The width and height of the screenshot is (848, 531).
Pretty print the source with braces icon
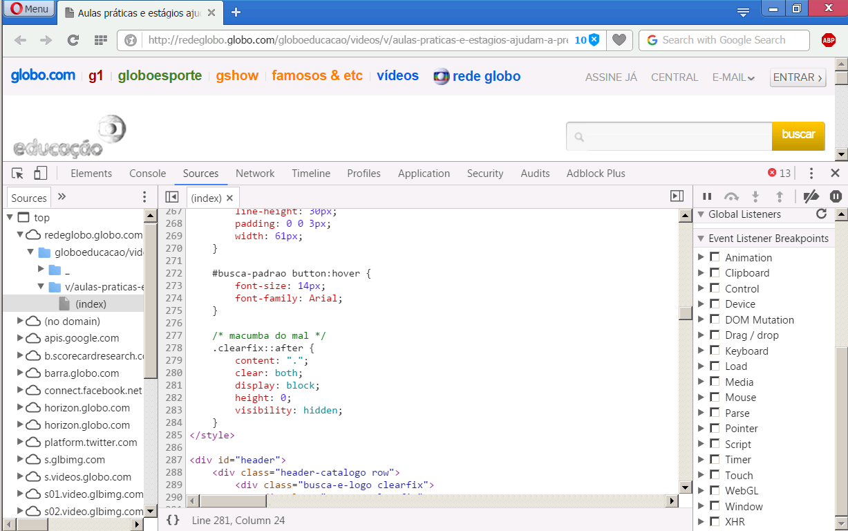(x=173, y=520)
